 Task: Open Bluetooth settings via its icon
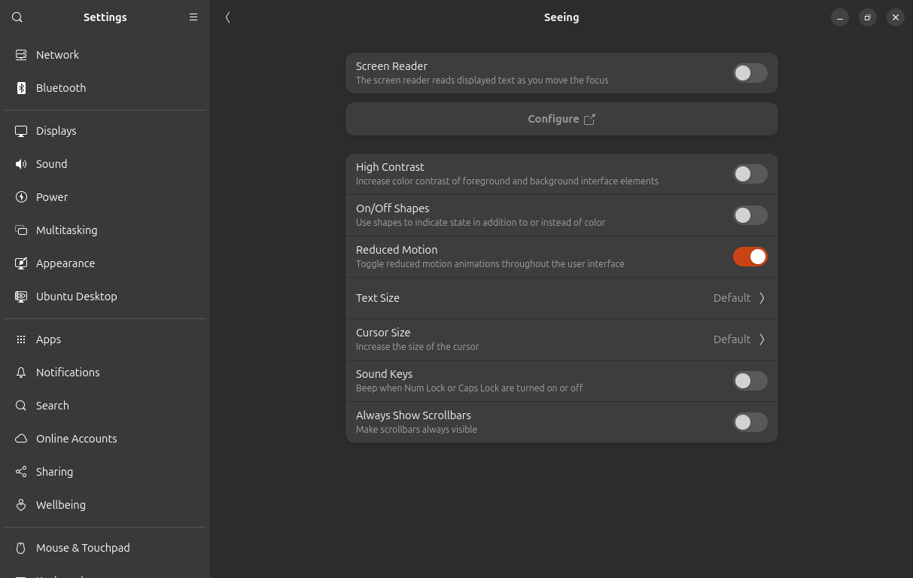[x=20, y=87]
